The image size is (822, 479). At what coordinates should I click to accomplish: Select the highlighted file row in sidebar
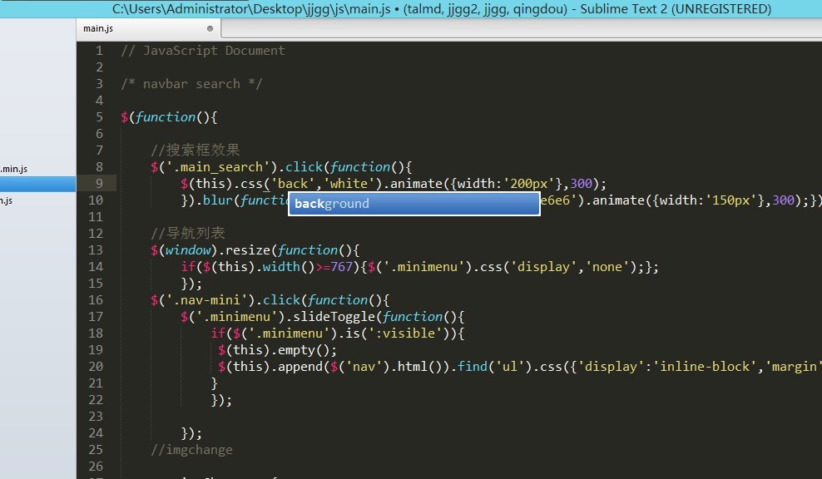pyautogui.click(x=37, y=184)
